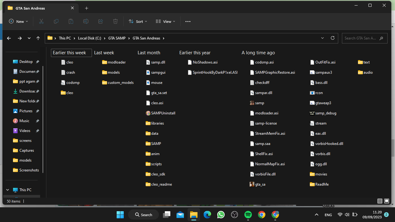
Task: Select the sampaux3 font file
Action: [x=321, y=72]
